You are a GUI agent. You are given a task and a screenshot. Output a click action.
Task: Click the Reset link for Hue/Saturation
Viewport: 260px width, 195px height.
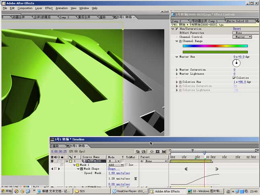point(237,29)
